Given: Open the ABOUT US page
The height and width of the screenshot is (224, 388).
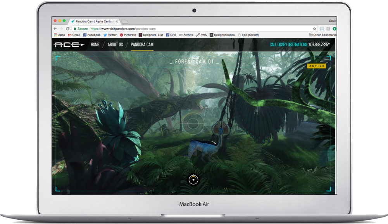Looking at the screenshot, I should [115, 44].
